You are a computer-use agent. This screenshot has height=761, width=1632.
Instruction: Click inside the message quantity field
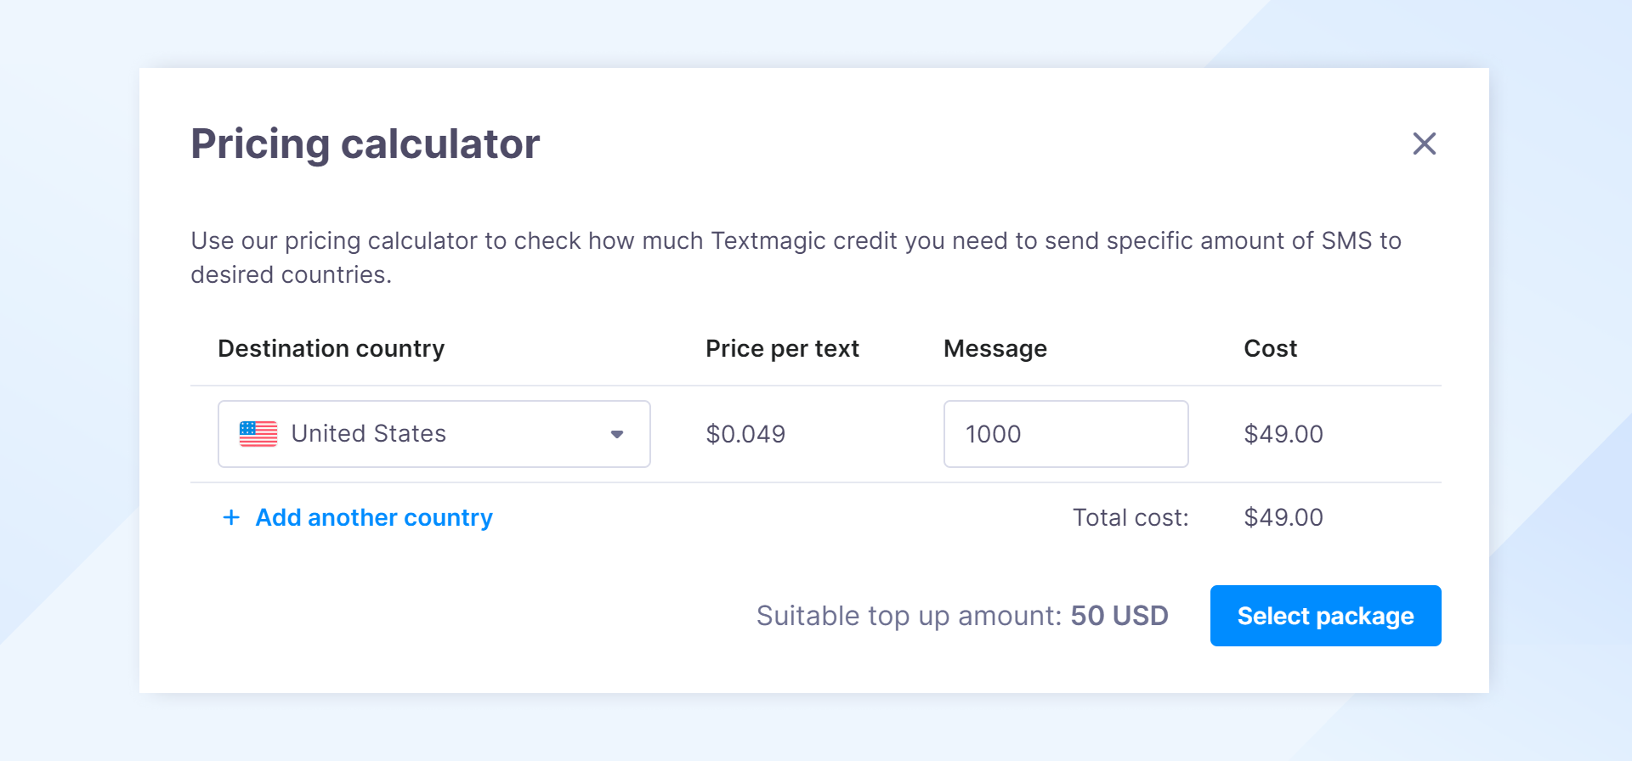(1065, 433)
